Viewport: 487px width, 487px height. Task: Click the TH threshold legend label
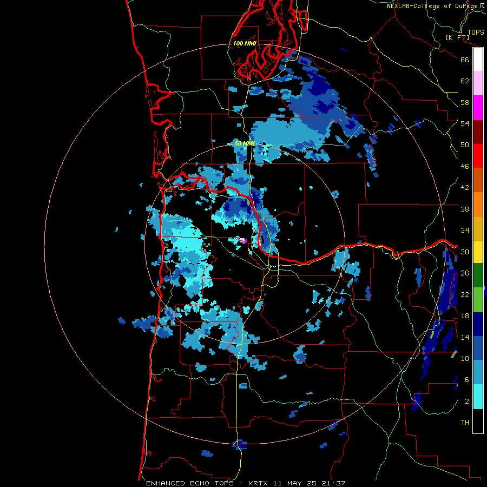coord(465,423)
